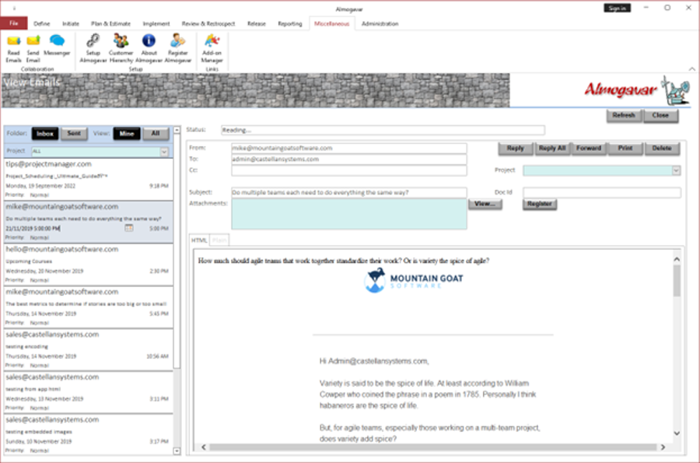
Task: Click Sign in at the title bar
Action: (617, 8)
